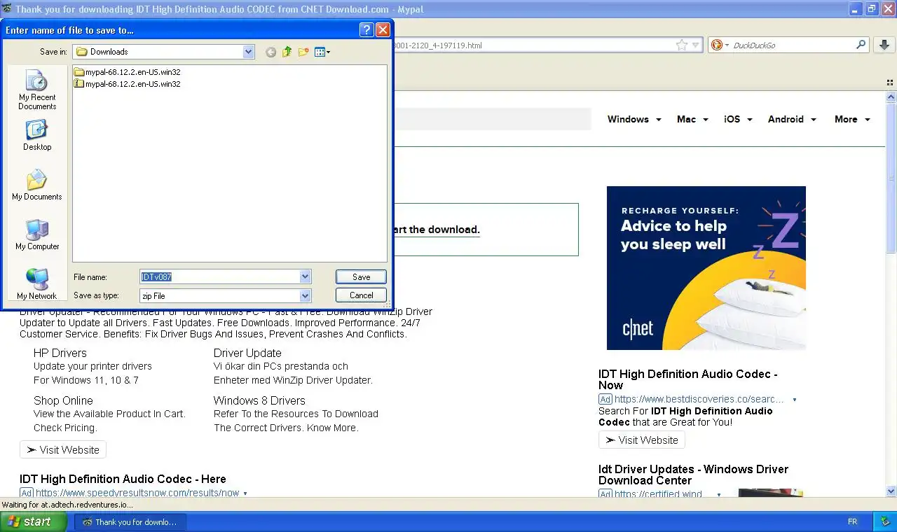Create a new folder in the save dialog
The height and width of the screenshot is (532, 897).
(303, 52)
